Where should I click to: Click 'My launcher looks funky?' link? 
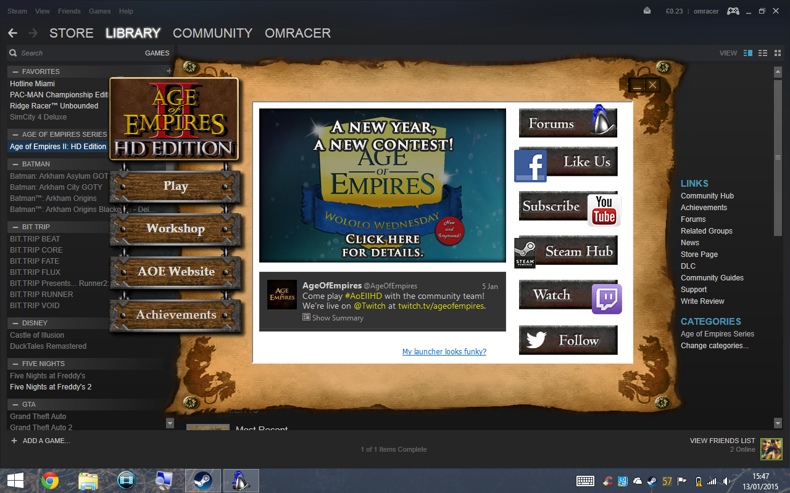[x=444, y=352]
